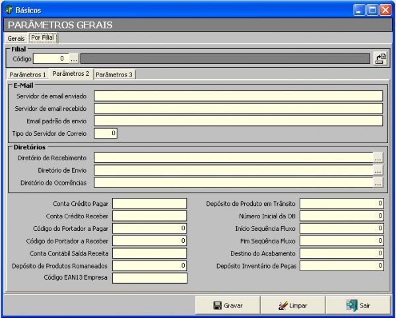Open browse button next to Filial Código

click(x=74, y=59)
